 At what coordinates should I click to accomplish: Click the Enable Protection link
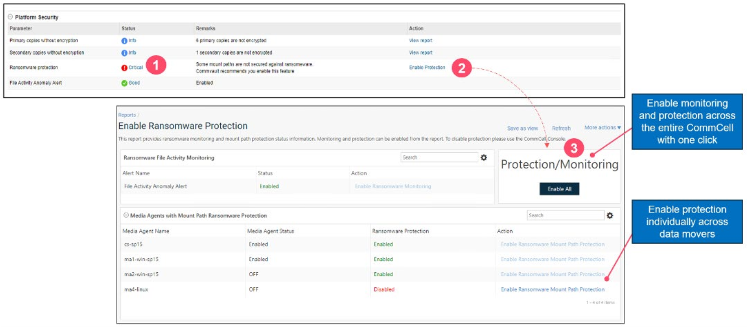pyautogui.click(x=427, y=67)
